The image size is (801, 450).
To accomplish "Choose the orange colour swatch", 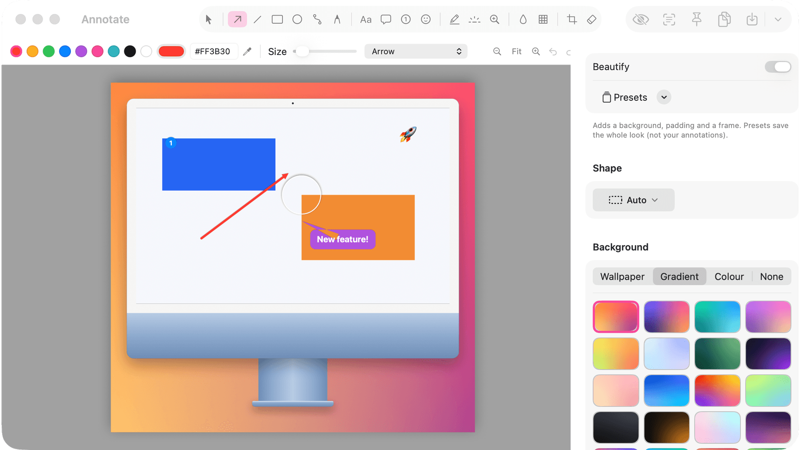I will 33,51.
